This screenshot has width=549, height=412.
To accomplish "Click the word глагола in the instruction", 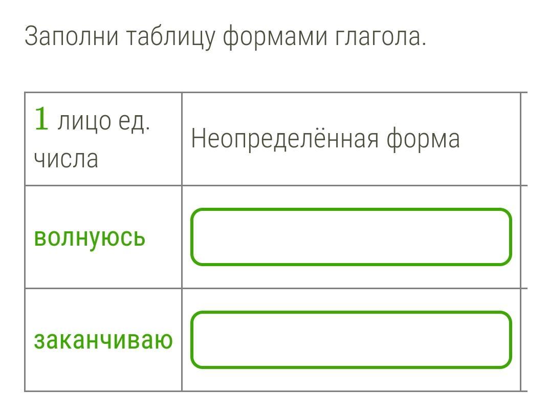I will [381, 36].
